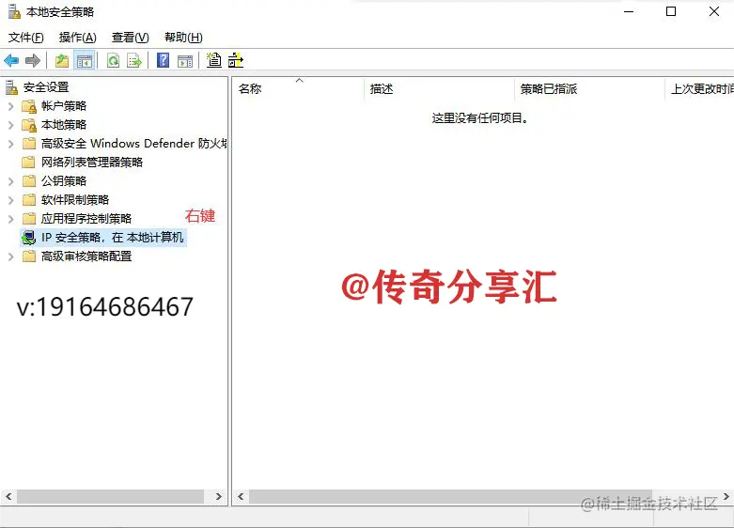Click the Export list toolbar icon
734x528 pixels.
134,60
